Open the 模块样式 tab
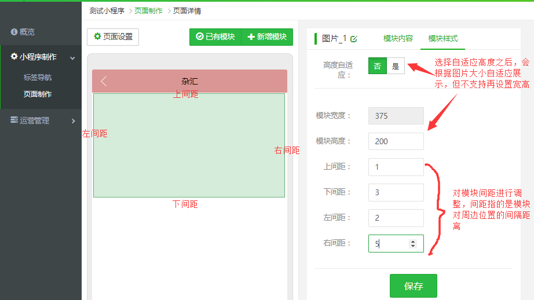The image size is (534, 300). [443, 38]
